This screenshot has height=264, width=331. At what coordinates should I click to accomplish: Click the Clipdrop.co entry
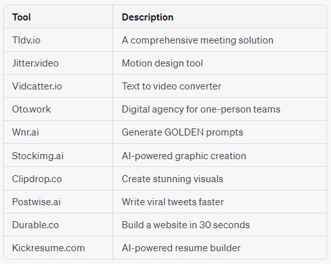coord(37,179)
